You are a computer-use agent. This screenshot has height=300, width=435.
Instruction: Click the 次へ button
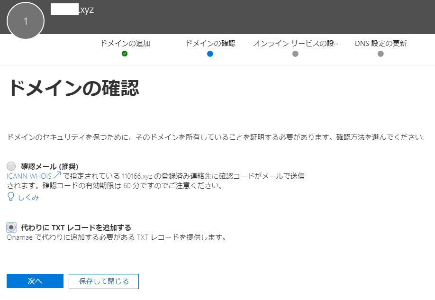click(x=35, y=281)
